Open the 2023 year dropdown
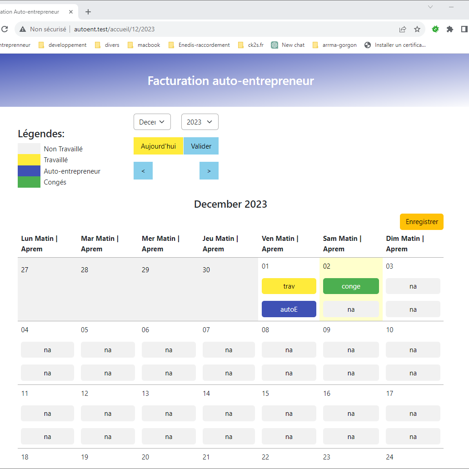The width and height of the screenshot is (469, 469). pos(200,122)
